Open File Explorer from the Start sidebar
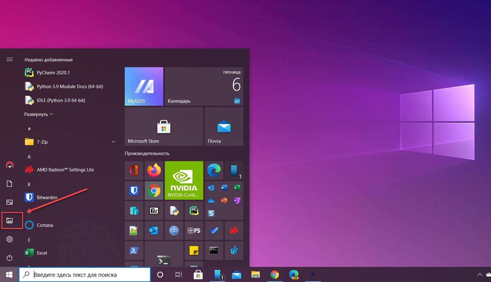The width and height of the screenshot is (491, 282). 10,221
